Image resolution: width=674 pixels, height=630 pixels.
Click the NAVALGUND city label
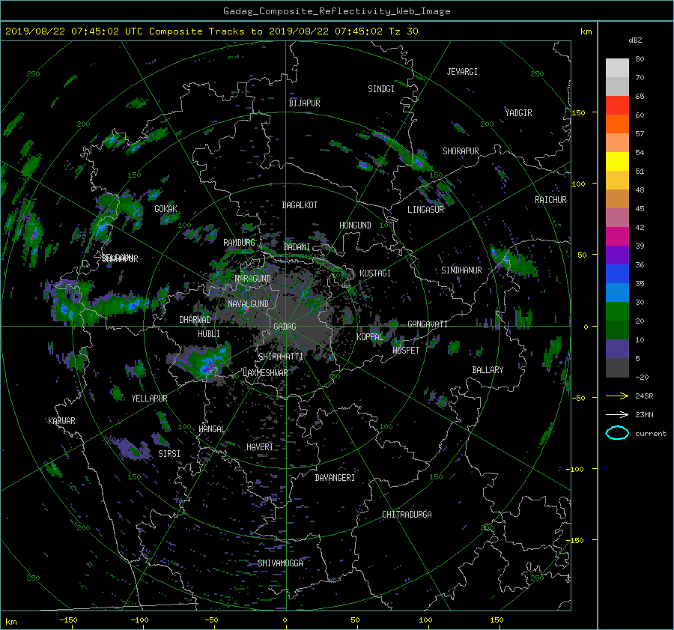248,304
